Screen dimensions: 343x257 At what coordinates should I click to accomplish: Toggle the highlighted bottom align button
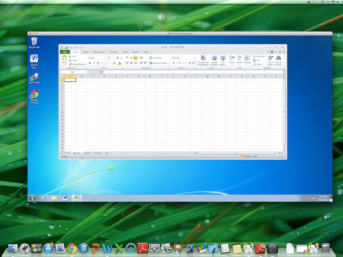coord(135,58)
